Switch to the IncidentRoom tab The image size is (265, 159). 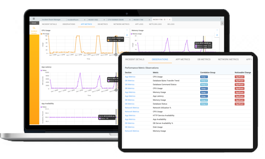(x=73, y=20)
